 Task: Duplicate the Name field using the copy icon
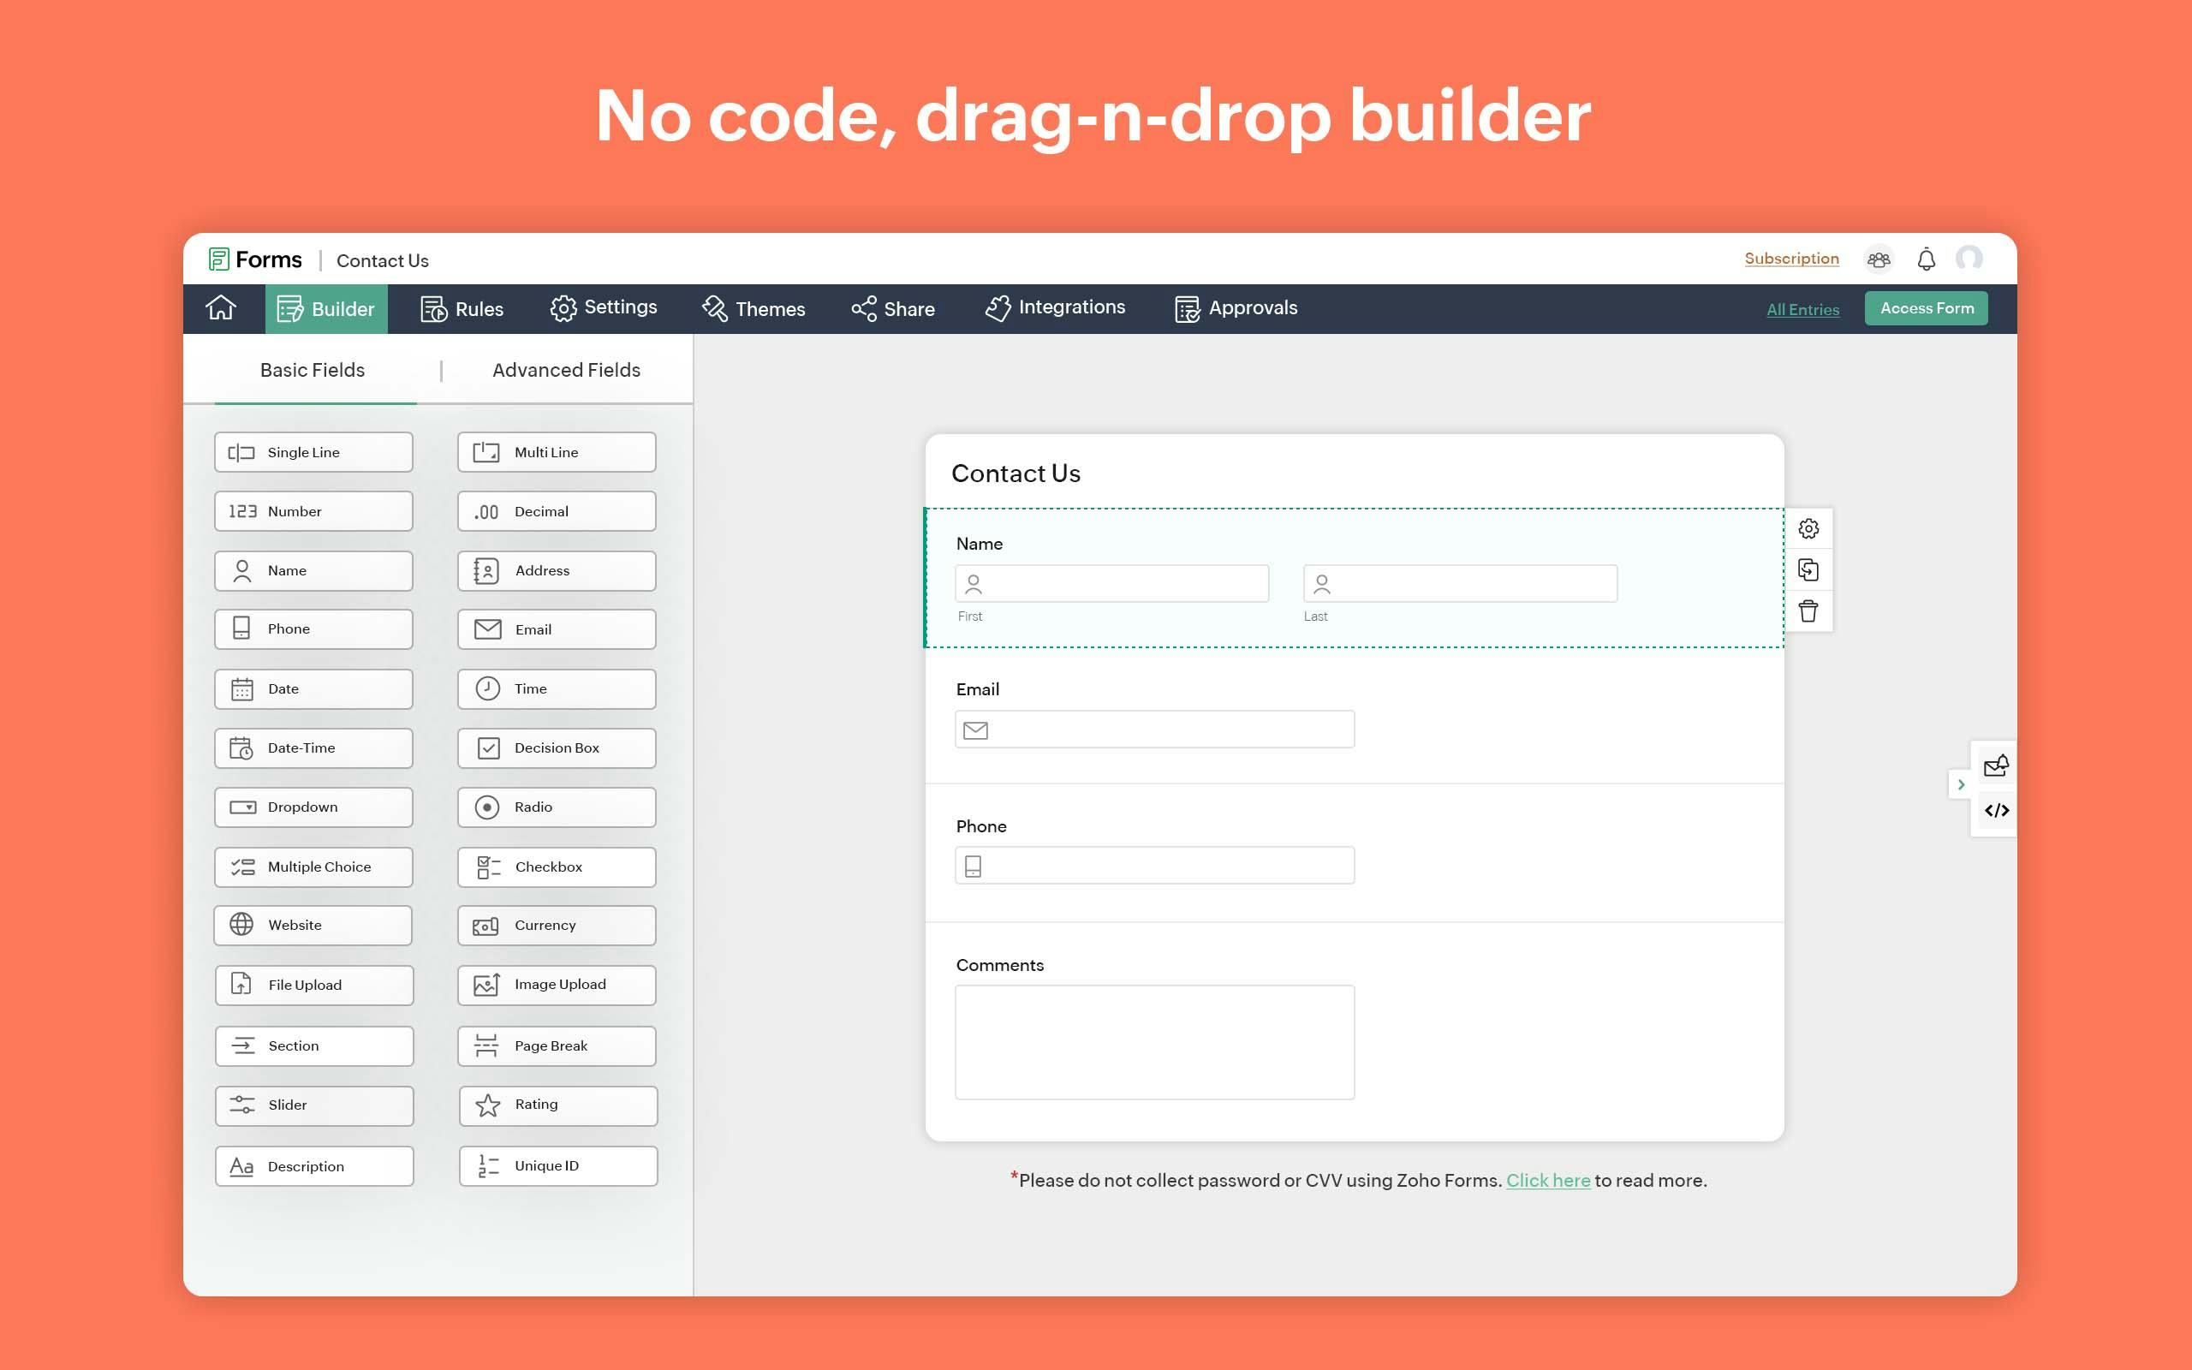(1809, 570)
